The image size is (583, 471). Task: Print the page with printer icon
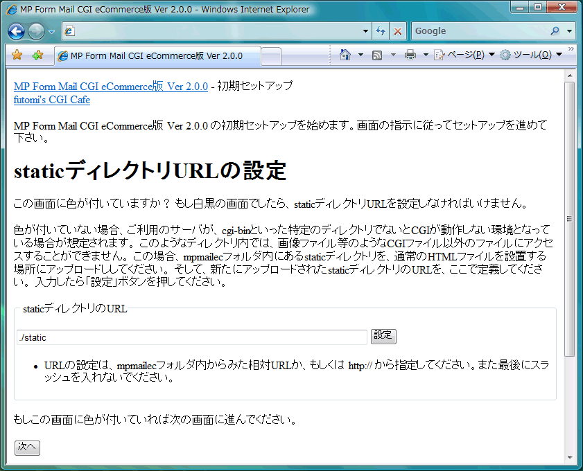click(410, 55)
